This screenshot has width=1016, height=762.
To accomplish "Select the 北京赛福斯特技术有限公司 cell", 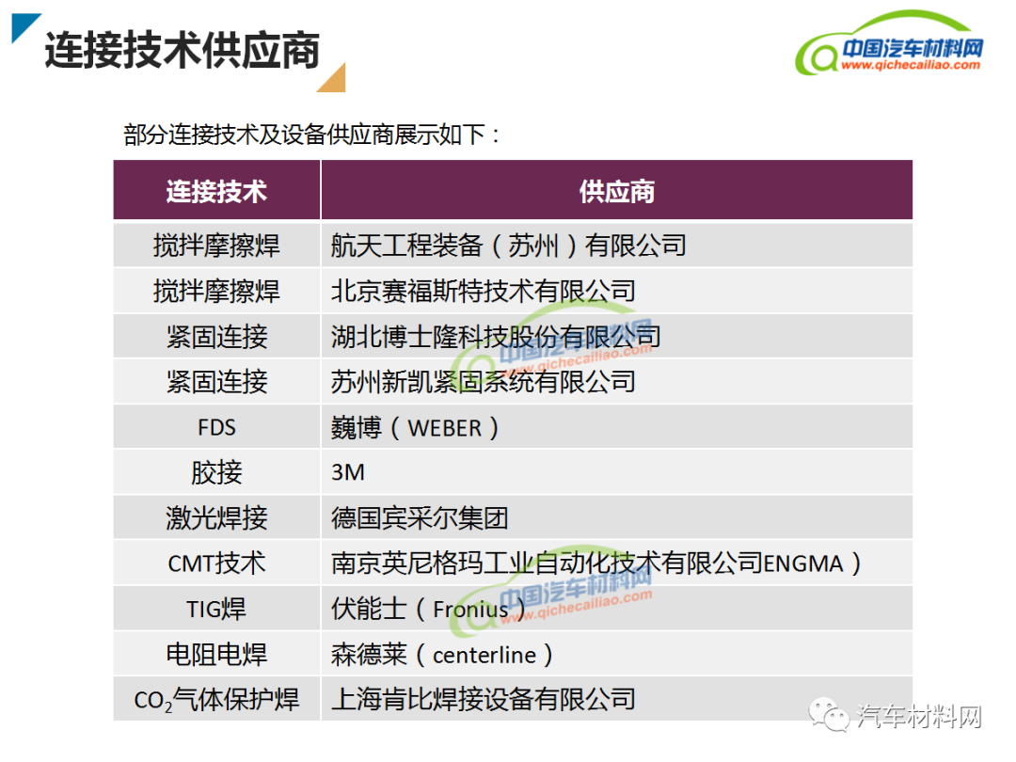I will click(x=617, y=291).
